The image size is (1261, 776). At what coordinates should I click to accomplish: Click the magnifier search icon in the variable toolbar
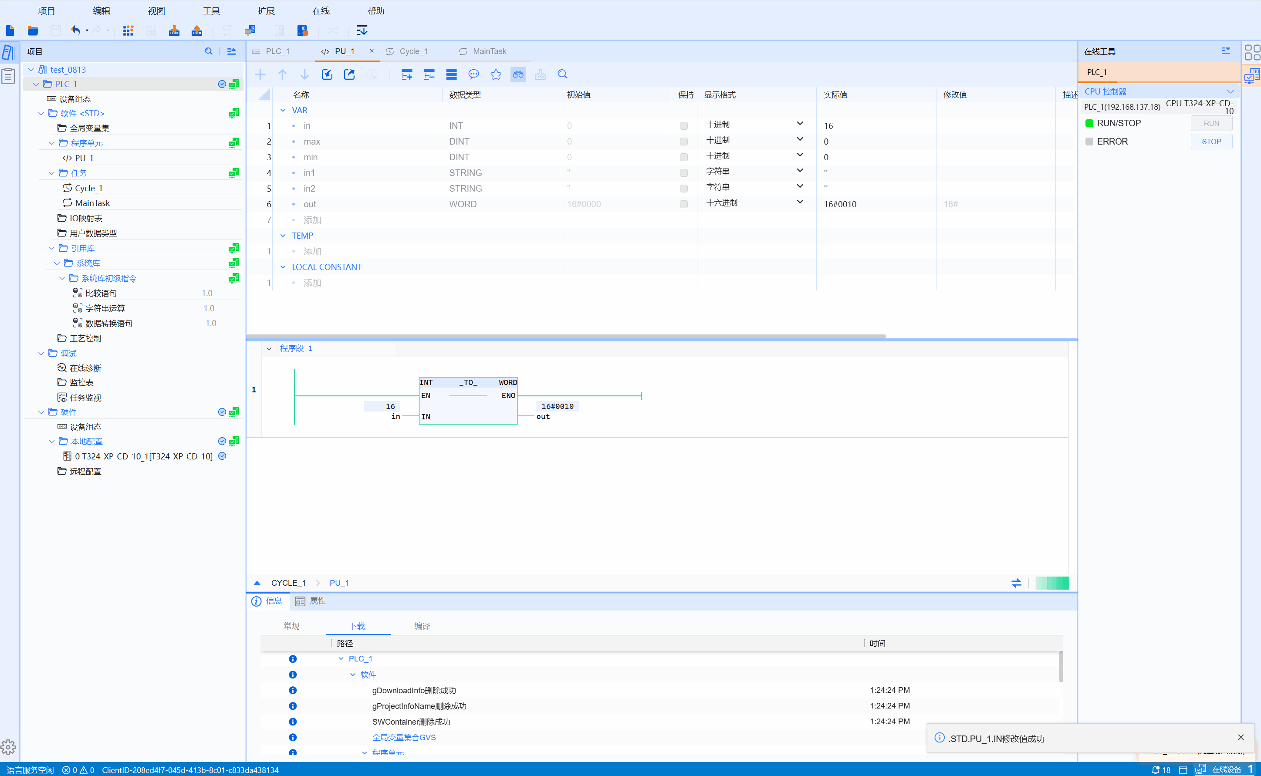click(562, 75)
